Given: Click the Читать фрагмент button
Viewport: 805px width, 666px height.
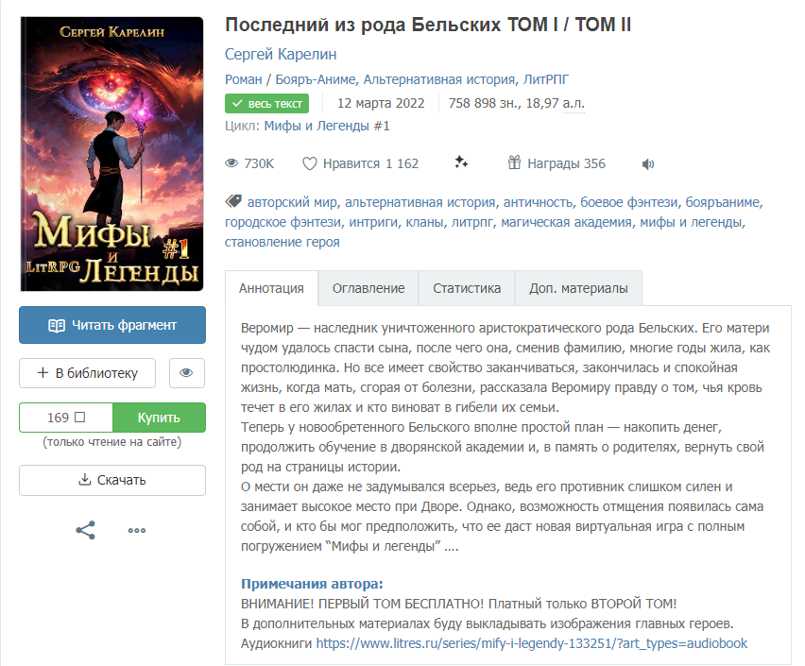Looking at the screenshot, I should pos(112,325).
